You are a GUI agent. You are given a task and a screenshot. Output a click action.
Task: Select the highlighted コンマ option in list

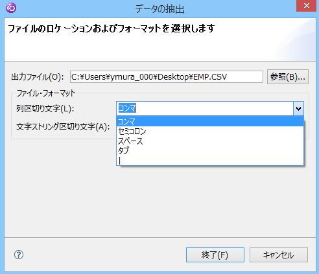[x=210, y=122]
